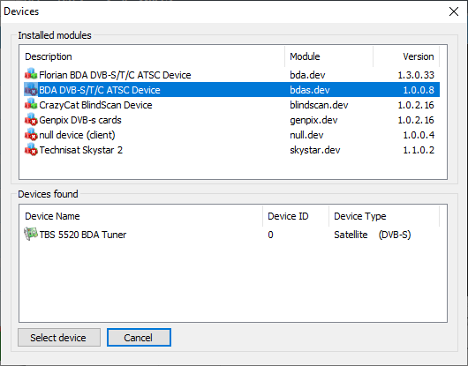Click the null device (client) icon

[31, 134]
